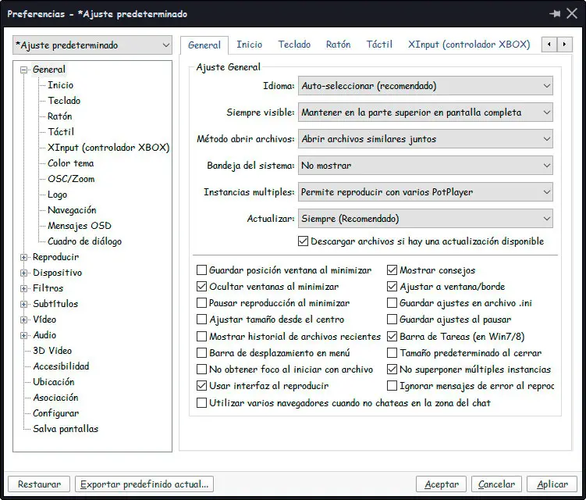Expand the Subtítulos tree node
Screen dimensions: 586x500
click(24, 304)
